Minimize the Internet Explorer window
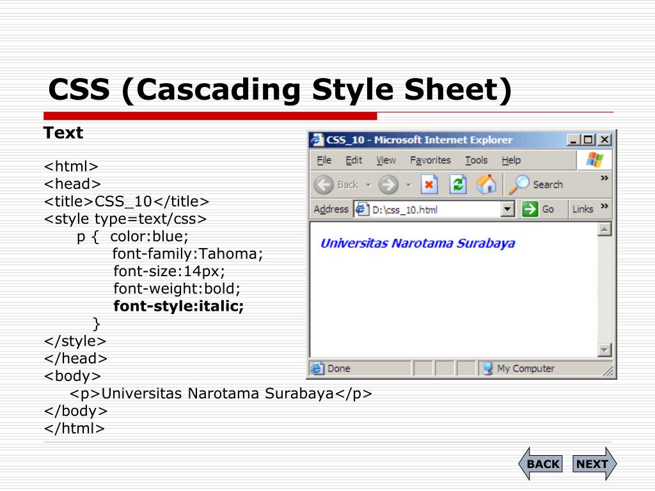This screenshot has height=491, width=655. pos(574,140)
